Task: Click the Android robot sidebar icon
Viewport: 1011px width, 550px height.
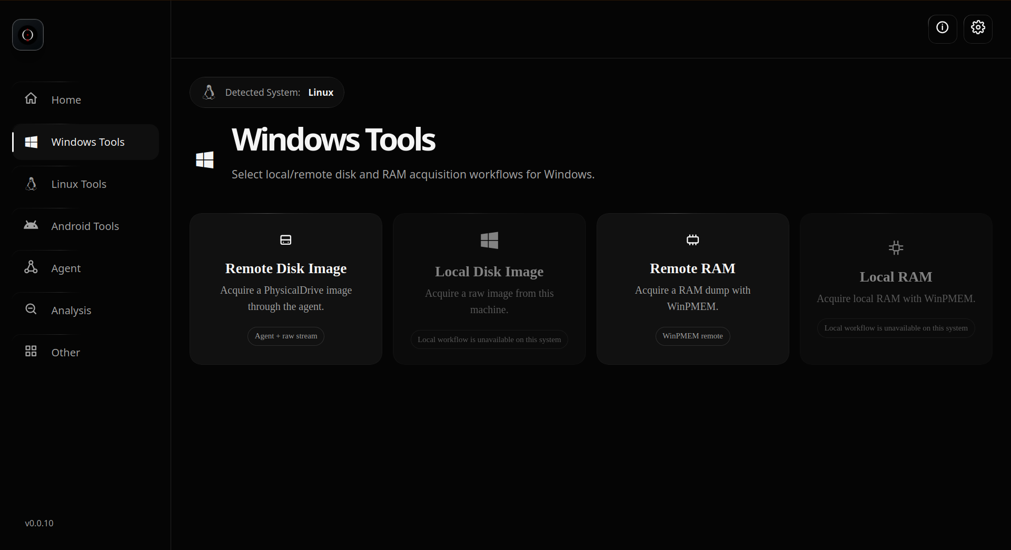Action: (31, 225)
